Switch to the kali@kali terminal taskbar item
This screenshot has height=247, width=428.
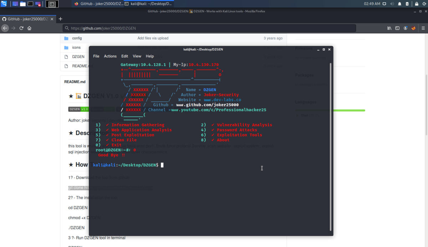tap(148, 4)
